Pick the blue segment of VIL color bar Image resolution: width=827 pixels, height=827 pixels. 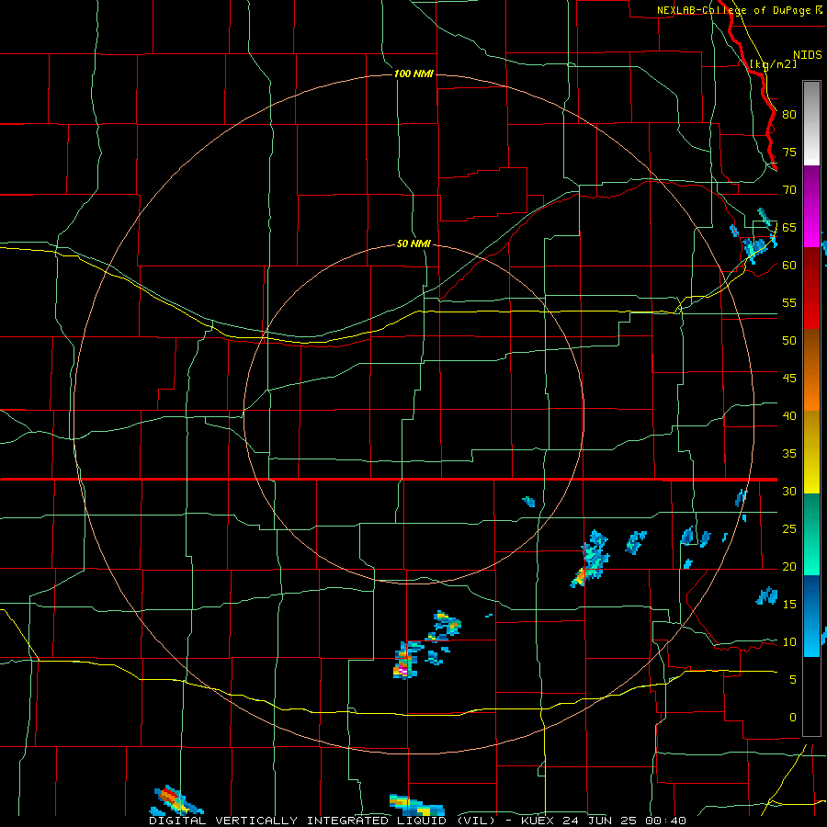pyautogui.click(x=811, y=616)
